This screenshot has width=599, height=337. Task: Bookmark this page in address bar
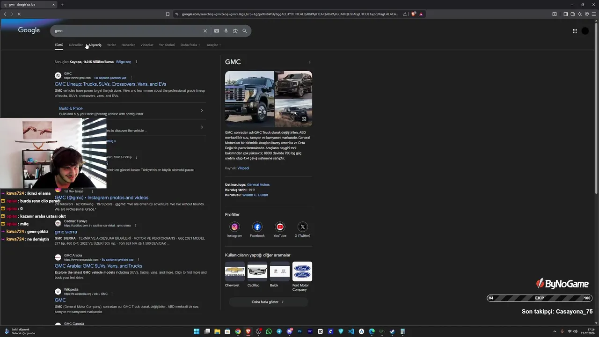click(168, 14)
